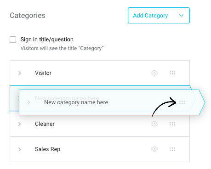This screenshot has height=169, width=211.
Task: Expand the Cleaner category chevron
Action: (x=19, y=124)
